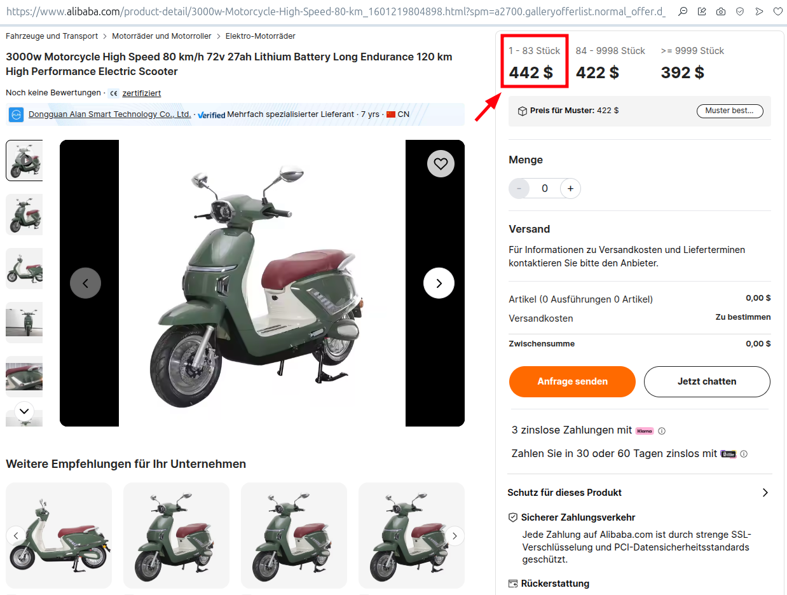The width and height of the screenshot is (787, 595).
Task: Open the Elektro-Motorräder breadcrumb category
Action: coord(260,36)
